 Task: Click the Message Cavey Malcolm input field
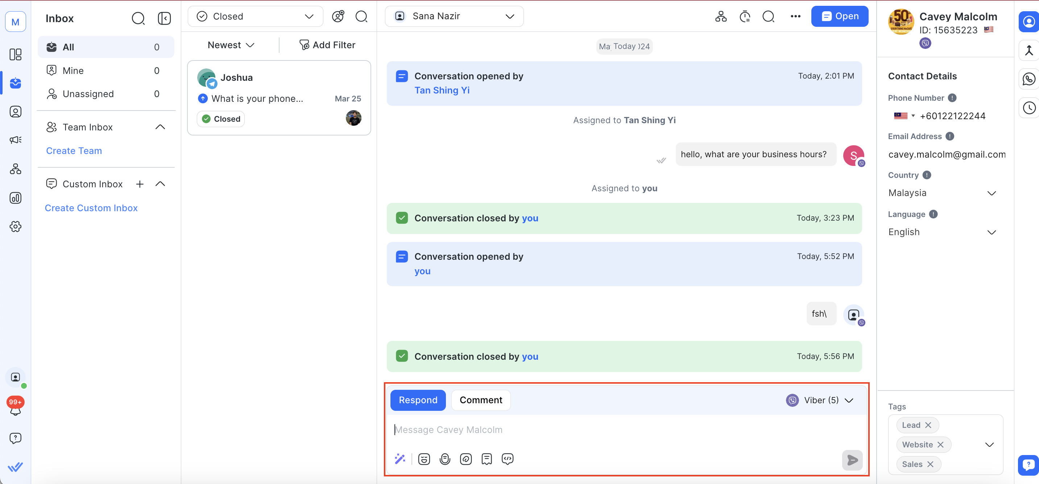click(605, 430)
